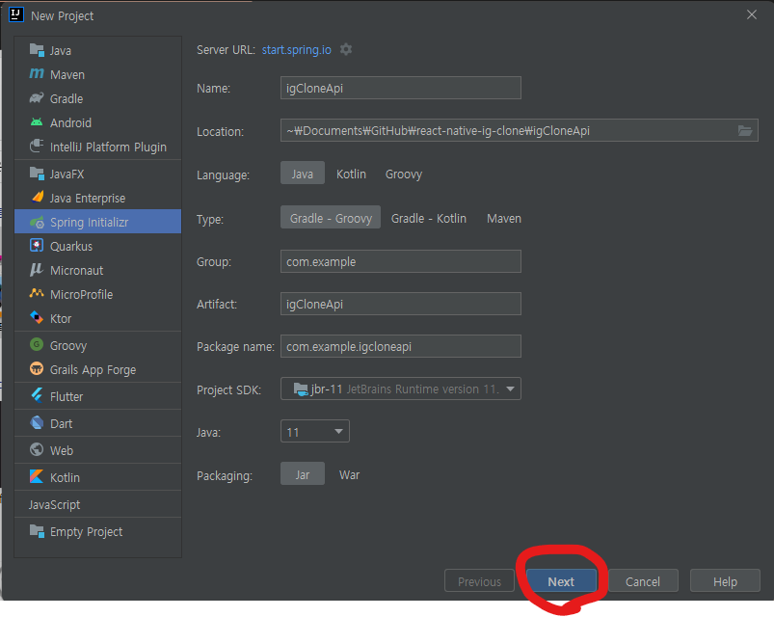774x617 pixels.
Task: Select Jar packaging
Action: [x=303, y=474]
